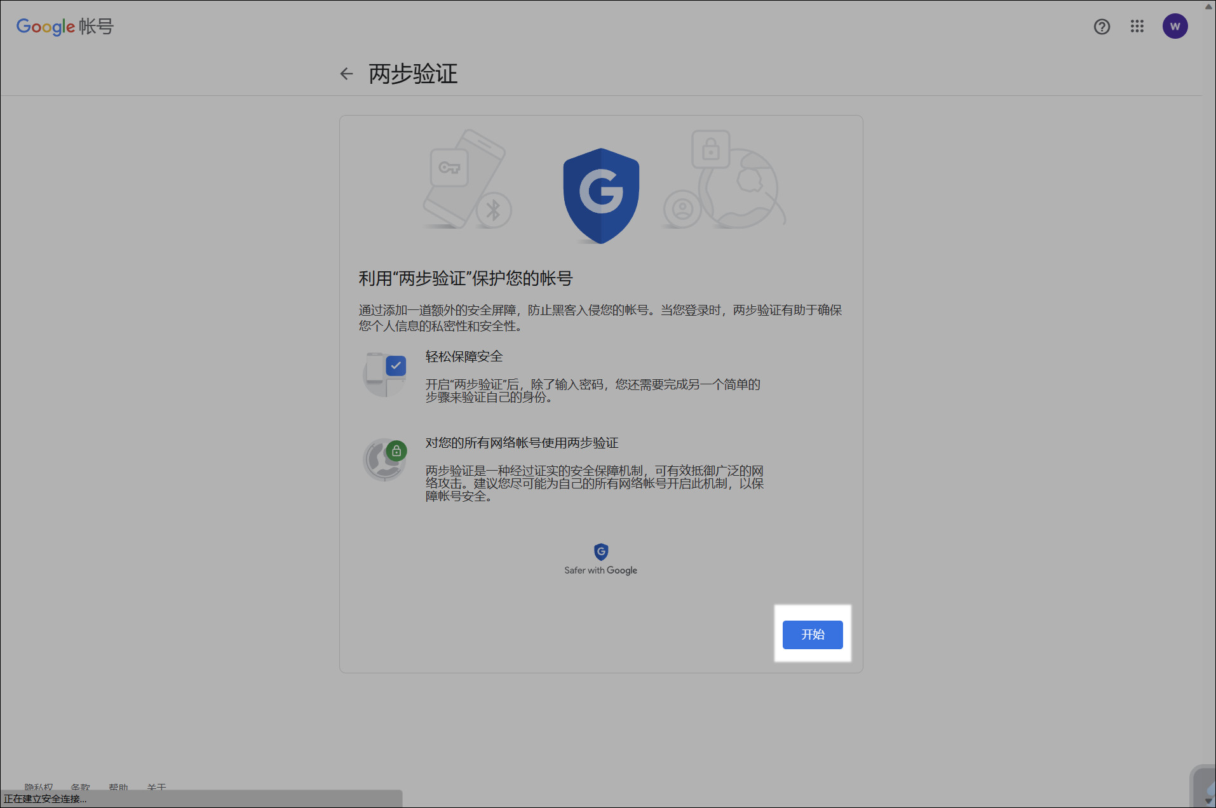This screenshot has width=1216, height=808.
Task: Click the 对您的所有网络帐号使用两步验证 heading
Action: click(x=522, y=443)
